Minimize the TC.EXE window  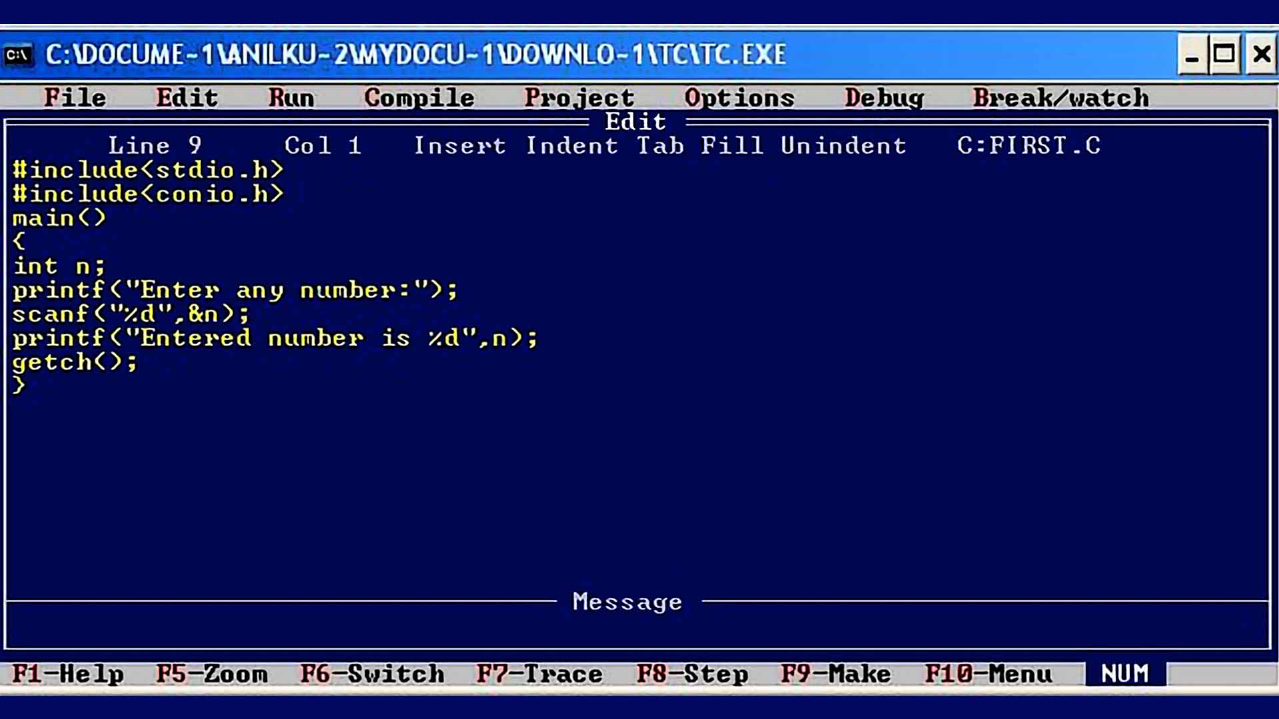click(1192, 55)
